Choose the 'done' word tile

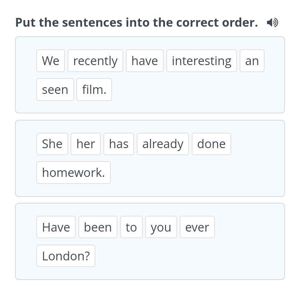click(x=211, y=144)
